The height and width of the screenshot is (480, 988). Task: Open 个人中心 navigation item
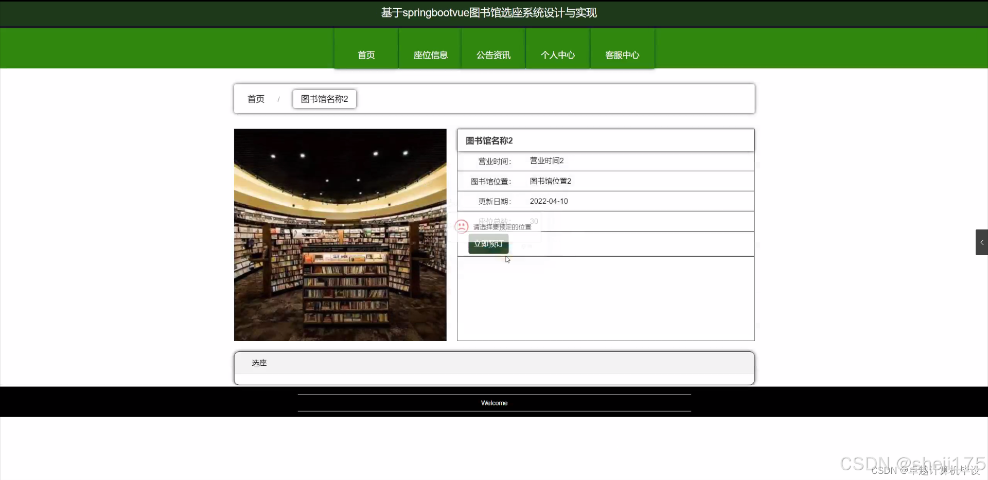click(x=557, y=49)
